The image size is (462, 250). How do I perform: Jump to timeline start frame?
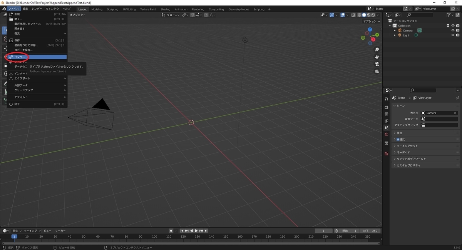point(182,231)
